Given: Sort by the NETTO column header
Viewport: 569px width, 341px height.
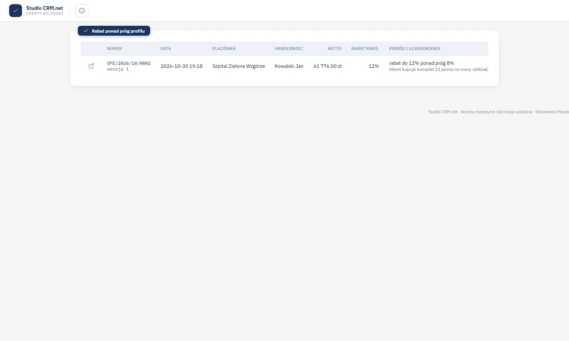Looking at the screenshot, I should coord(335,48).
